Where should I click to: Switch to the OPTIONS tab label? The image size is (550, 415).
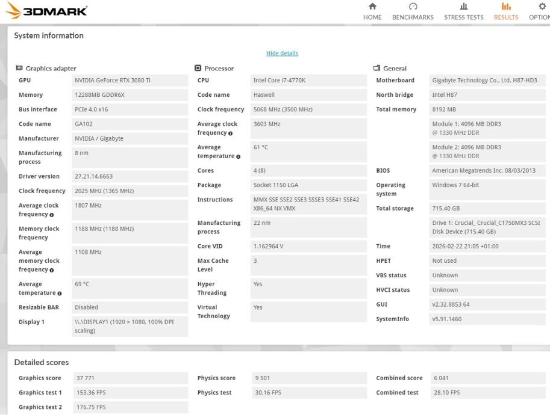540,17
